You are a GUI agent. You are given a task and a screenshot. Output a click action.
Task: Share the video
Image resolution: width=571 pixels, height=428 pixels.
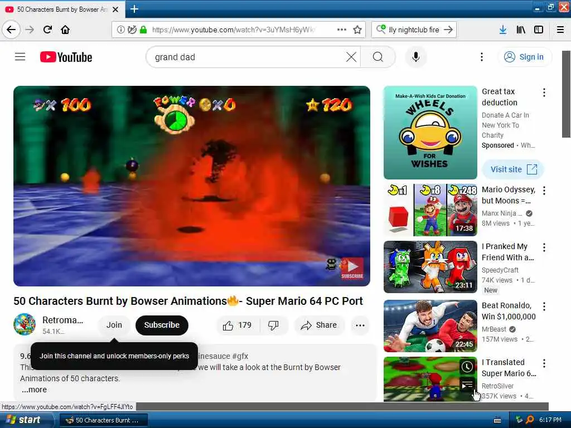(x=318, y=325)
